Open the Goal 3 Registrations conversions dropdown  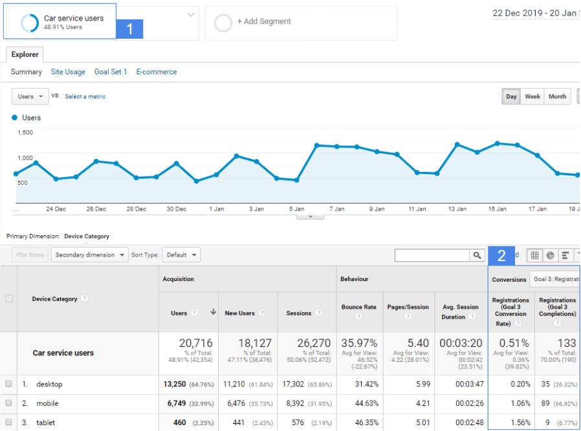pyautogui.click(x=555, y=279)
